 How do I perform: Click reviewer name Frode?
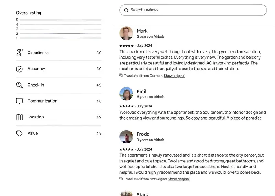coord(143,134)
